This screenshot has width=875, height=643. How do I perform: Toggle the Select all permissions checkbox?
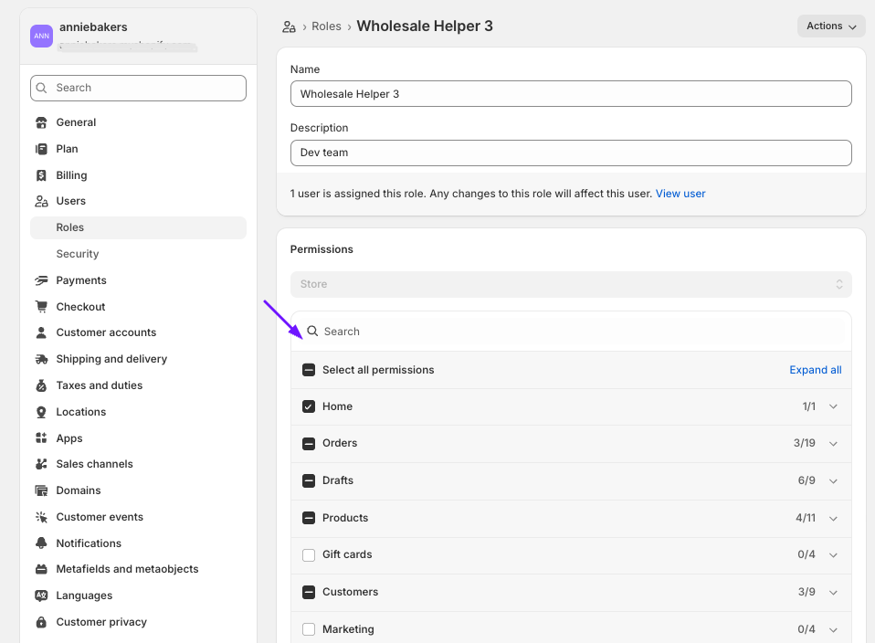click(x=309, y=370)
